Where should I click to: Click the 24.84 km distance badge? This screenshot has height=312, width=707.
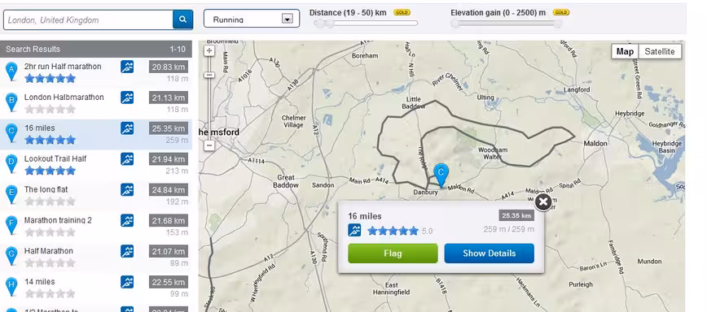tap(168, 189)
